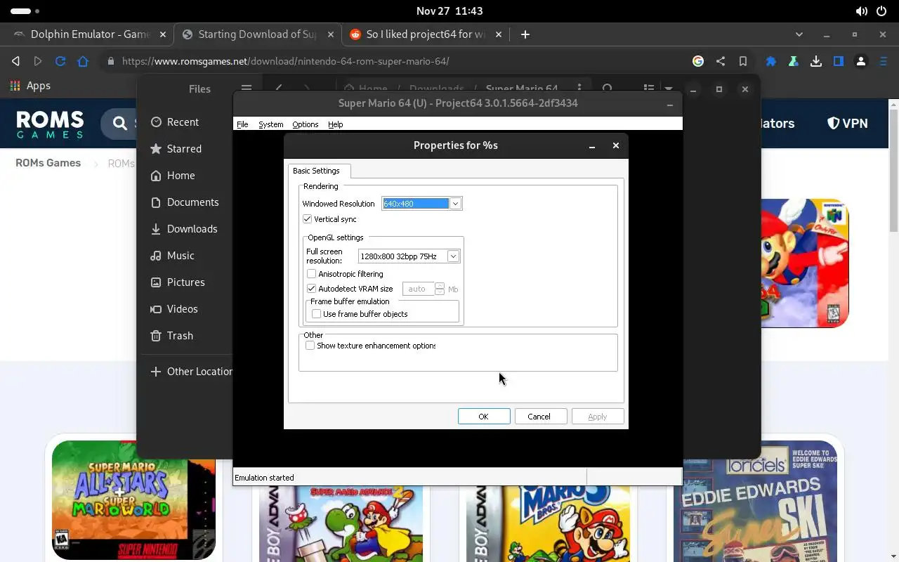Click the browser forward arrow icon
Viewport: 899px width, 562px height.
coord(38,61)
